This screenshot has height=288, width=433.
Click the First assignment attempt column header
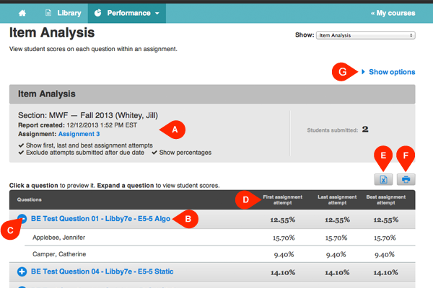tap(282, 200)
